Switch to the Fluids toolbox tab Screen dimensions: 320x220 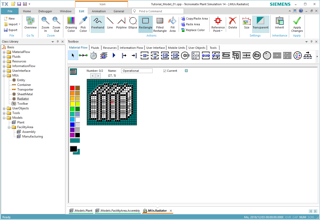pos(95,47)
